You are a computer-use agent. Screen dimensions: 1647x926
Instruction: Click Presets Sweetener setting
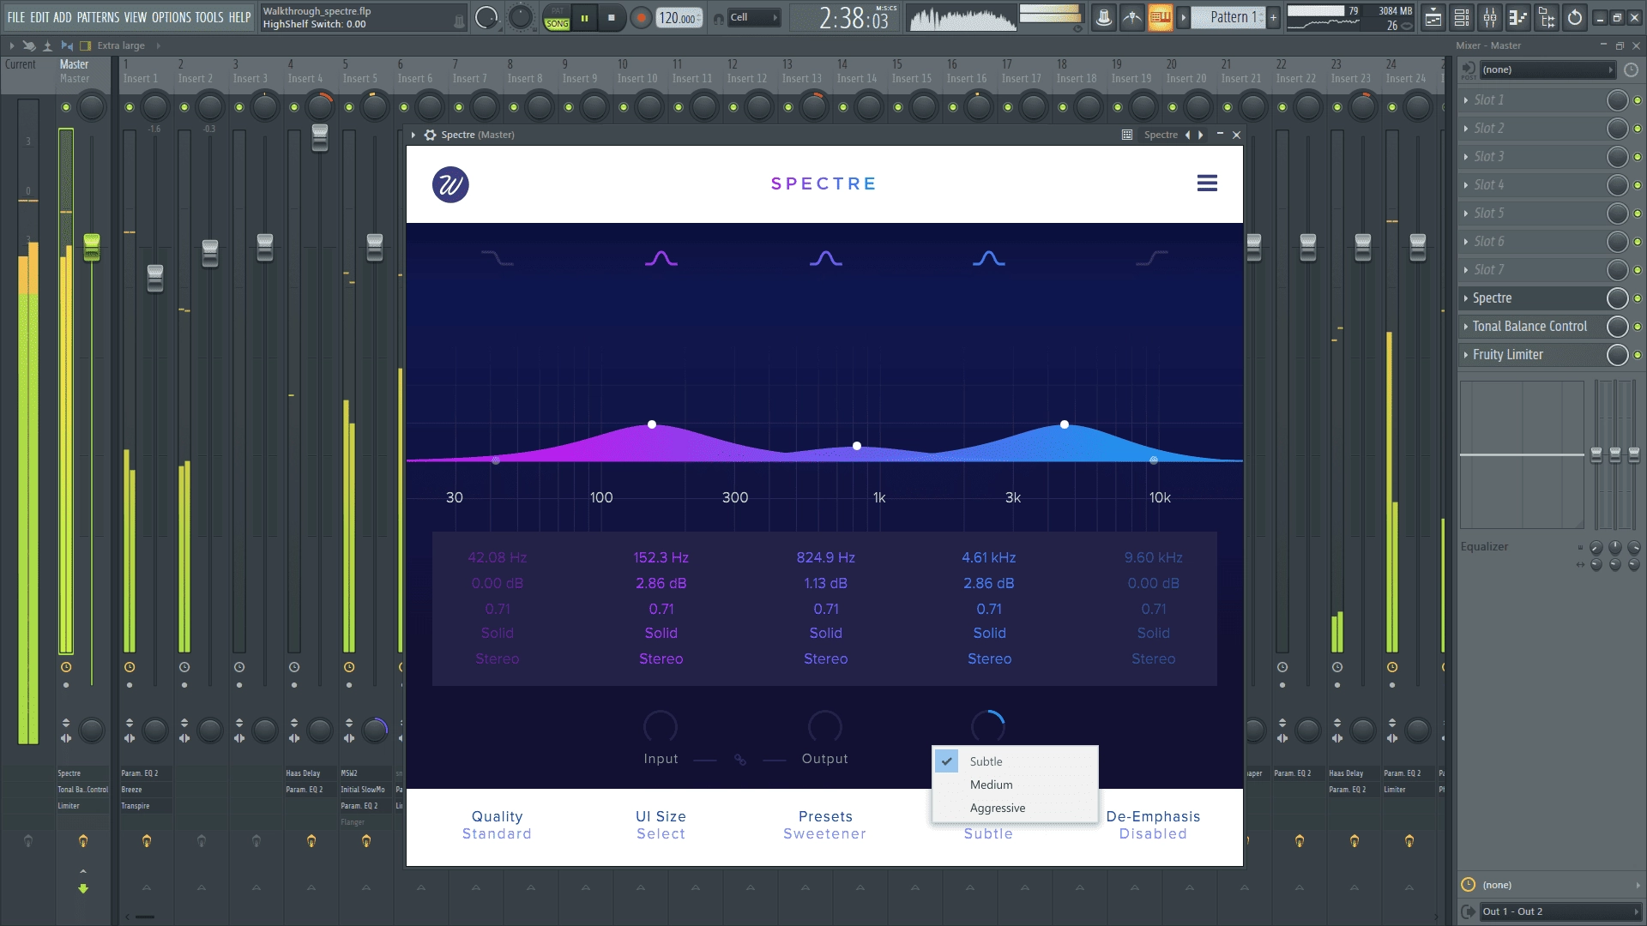click(825, 825)
